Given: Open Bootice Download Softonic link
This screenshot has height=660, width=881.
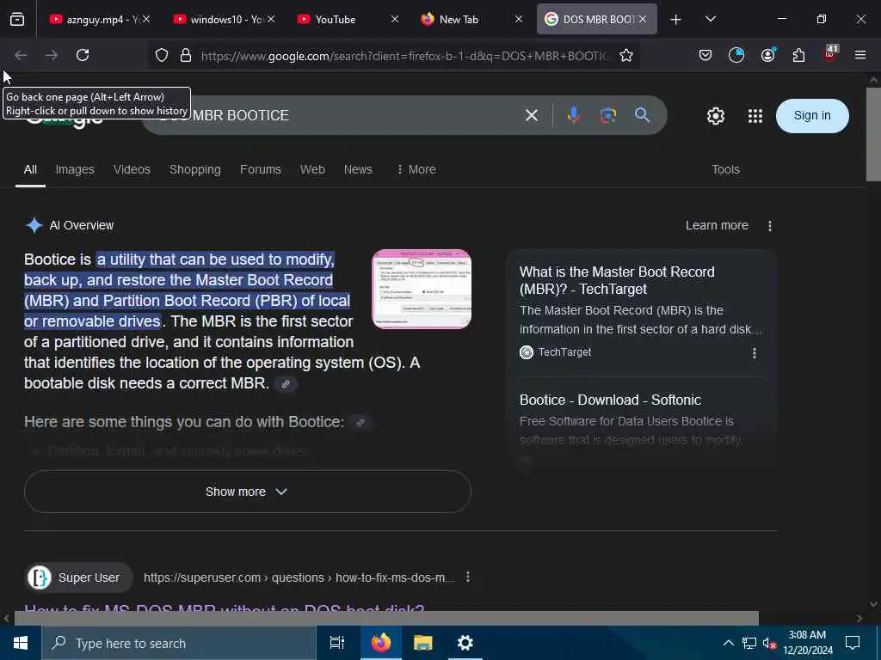Looking at the screenshot, I should pos(610,400).
